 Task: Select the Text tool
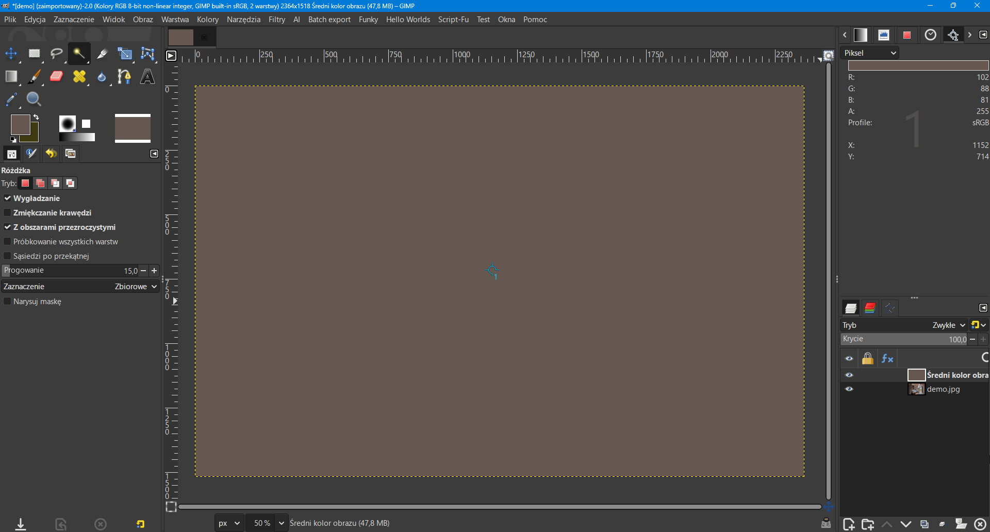[147, 77]
